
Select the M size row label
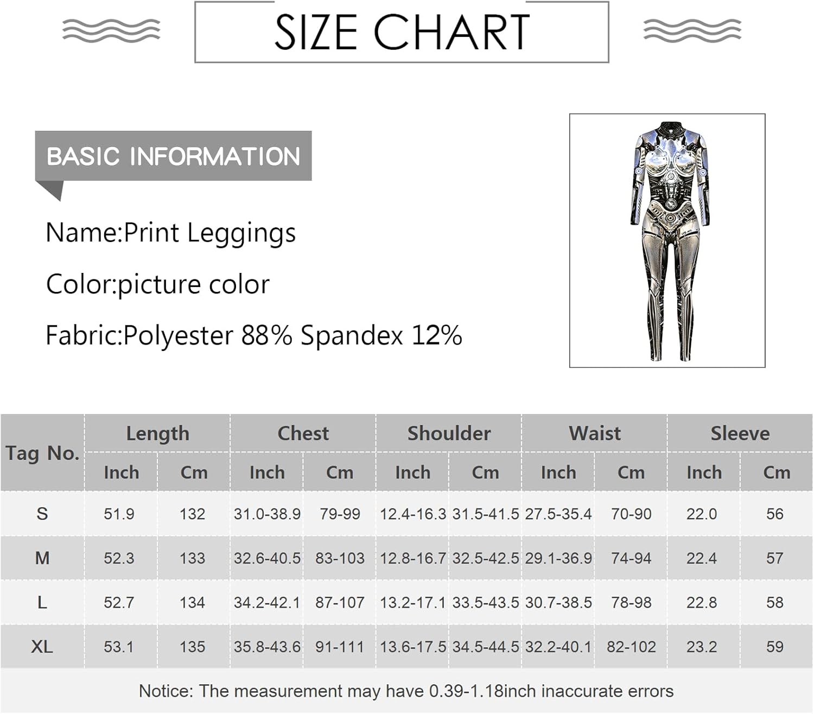pos(42,558)
